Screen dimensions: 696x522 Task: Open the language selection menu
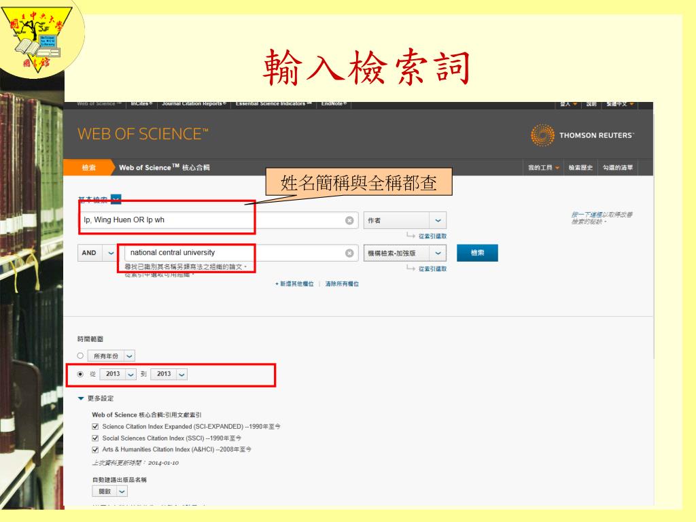click(x=620, y=104)
